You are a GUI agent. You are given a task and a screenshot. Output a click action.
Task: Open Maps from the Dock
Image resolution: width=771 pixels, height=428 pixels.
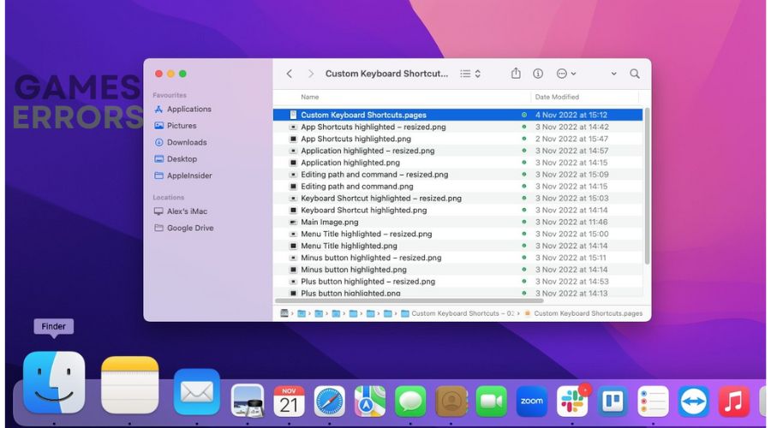370,401
